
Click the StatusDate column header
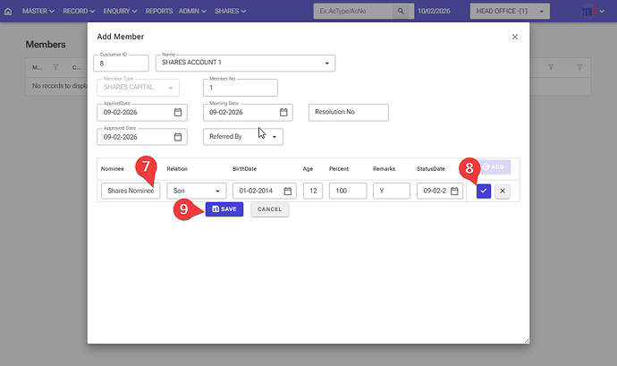point(431,168)
